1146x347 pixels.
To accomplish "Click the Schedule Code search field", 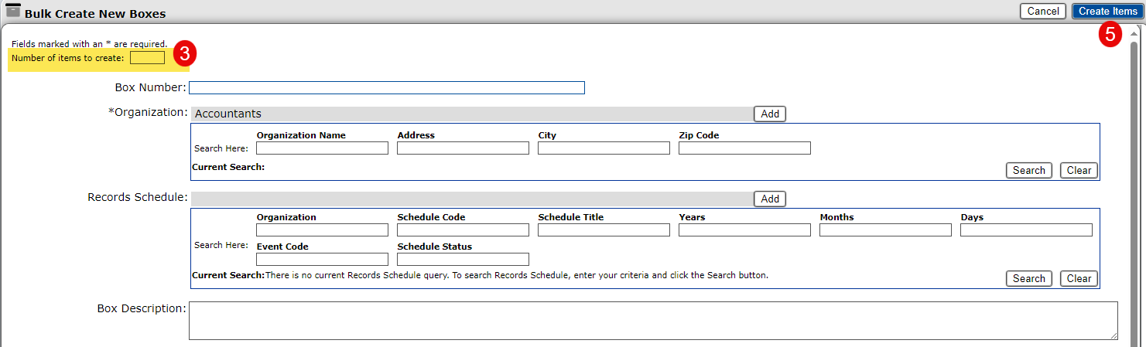I will coord(463,230).
